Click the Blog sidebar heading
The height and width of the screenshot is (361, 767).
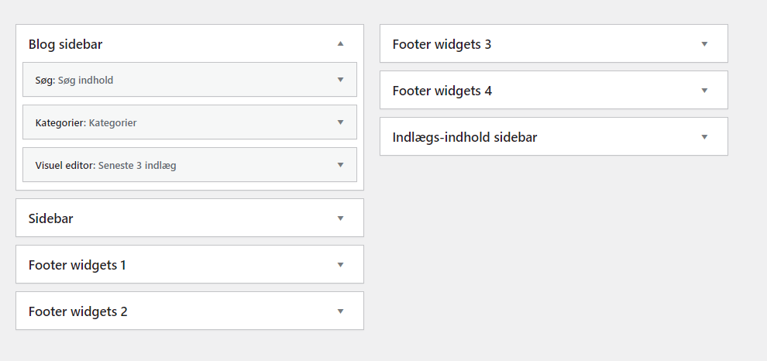[x=66, y=45]
